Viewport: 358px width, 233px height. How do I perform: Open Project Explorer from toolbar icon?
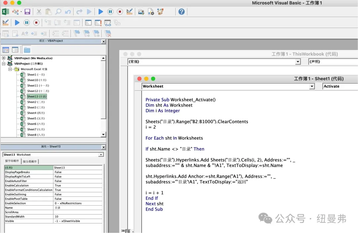141,12
